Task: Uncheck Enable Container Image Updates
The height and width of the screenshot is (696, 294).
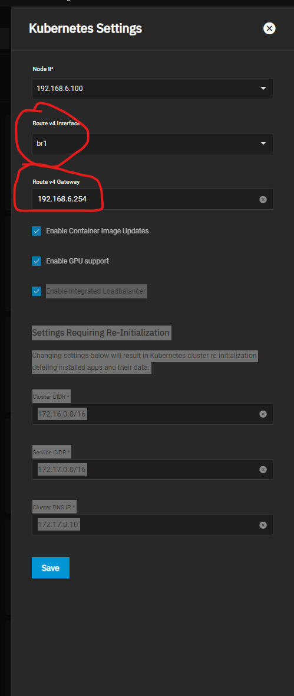Action: 37,231
